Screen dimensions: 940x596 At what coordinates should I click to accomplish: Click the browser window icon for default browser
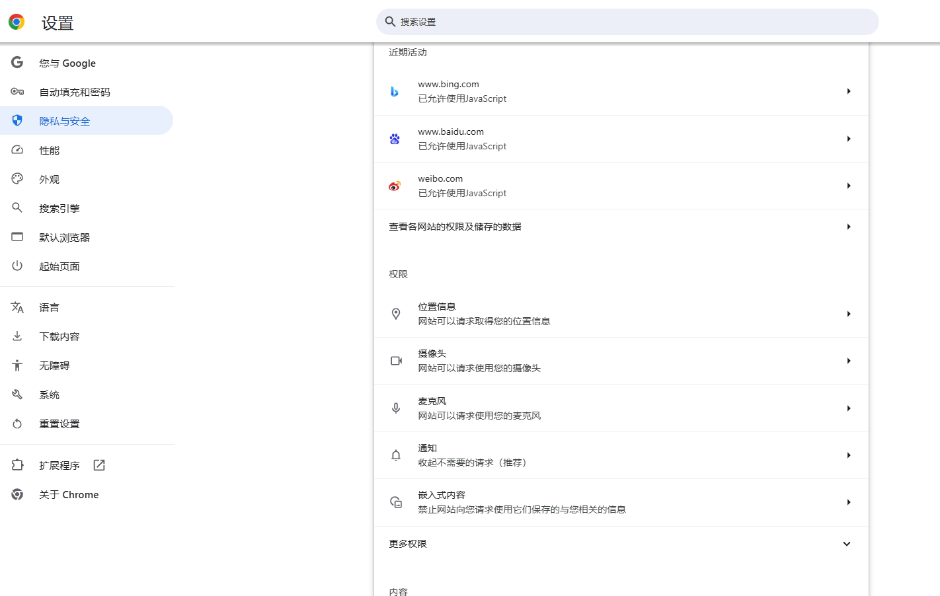click(17, 237)
